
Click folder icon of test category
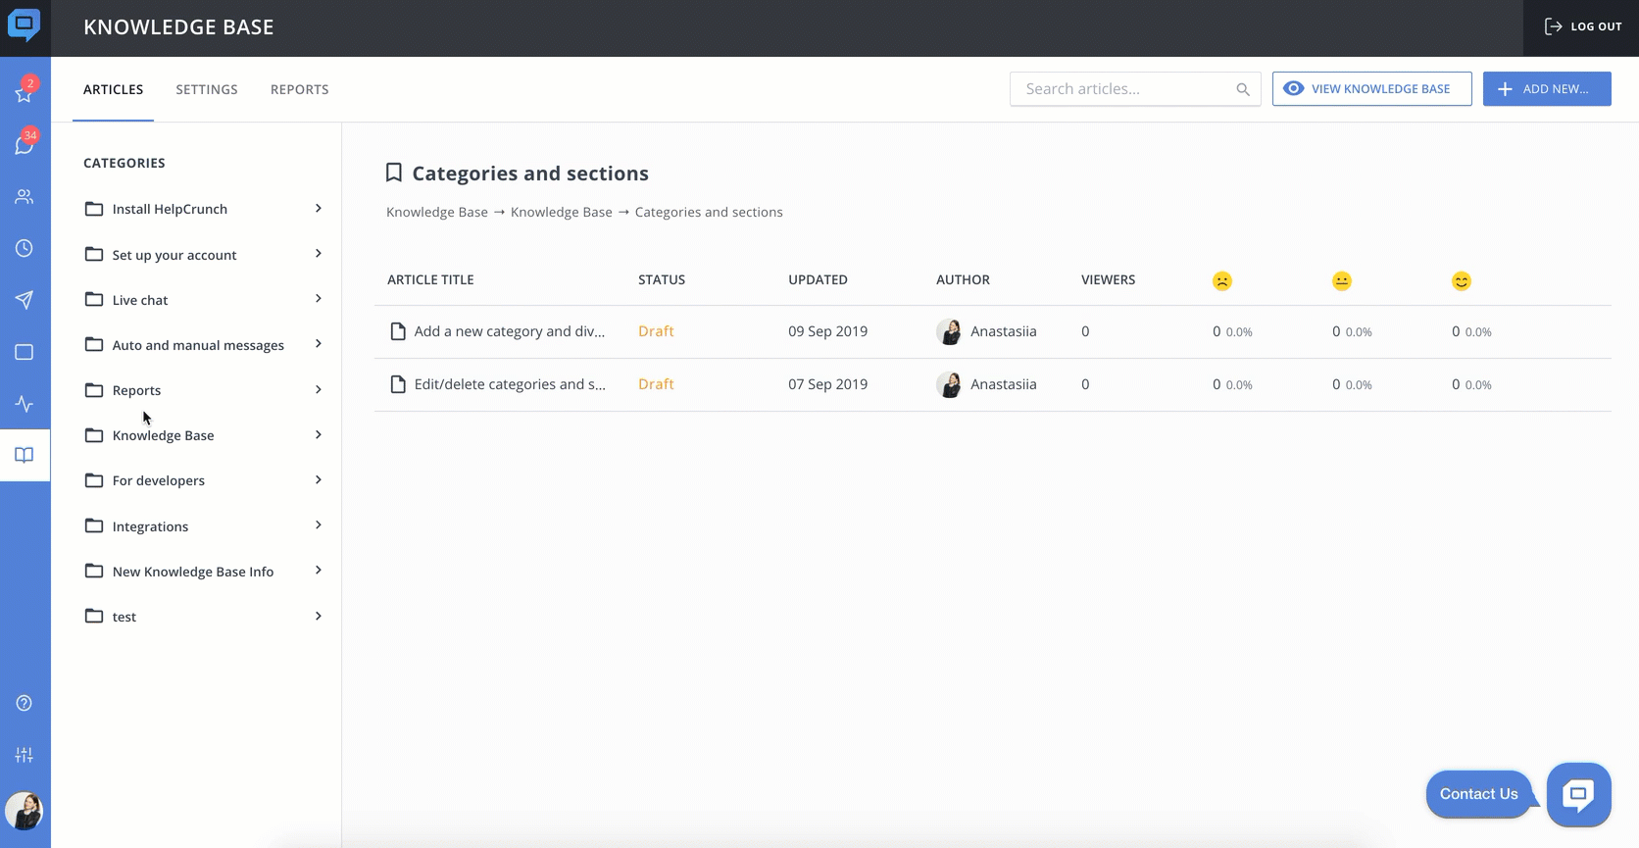94,616
